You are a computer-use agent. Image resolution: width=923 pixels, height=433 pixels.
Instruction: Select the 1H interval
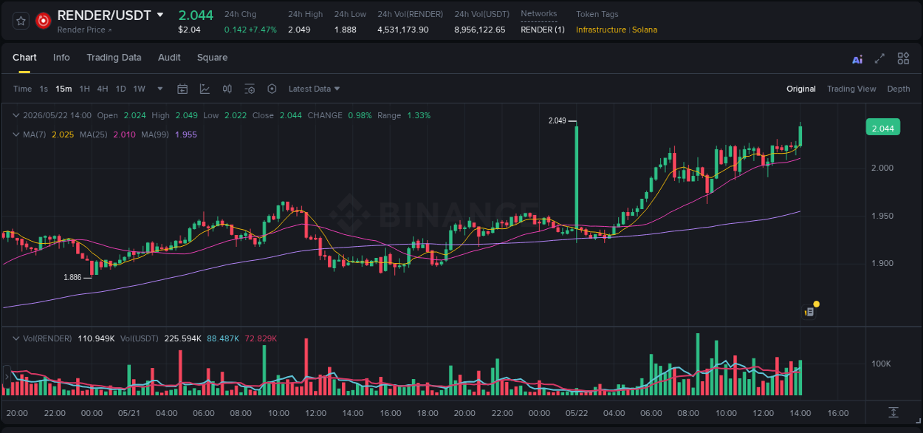(x=84, y=89)
